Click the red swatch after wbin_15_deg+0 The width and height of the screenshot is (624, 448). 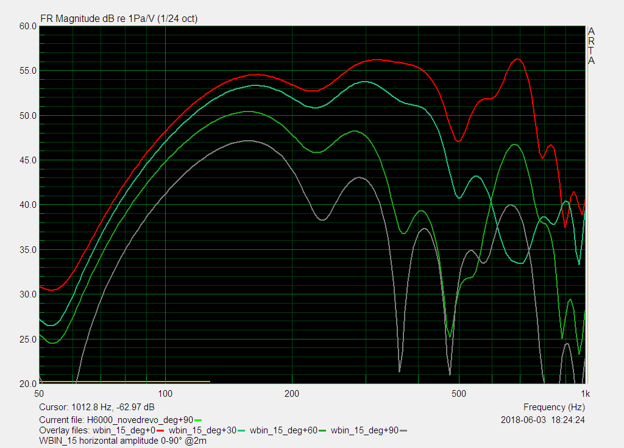[x=160, y=431]
